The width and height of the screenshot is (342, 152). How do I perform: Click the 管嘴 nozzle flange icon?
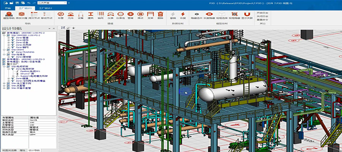pos(130,16)
